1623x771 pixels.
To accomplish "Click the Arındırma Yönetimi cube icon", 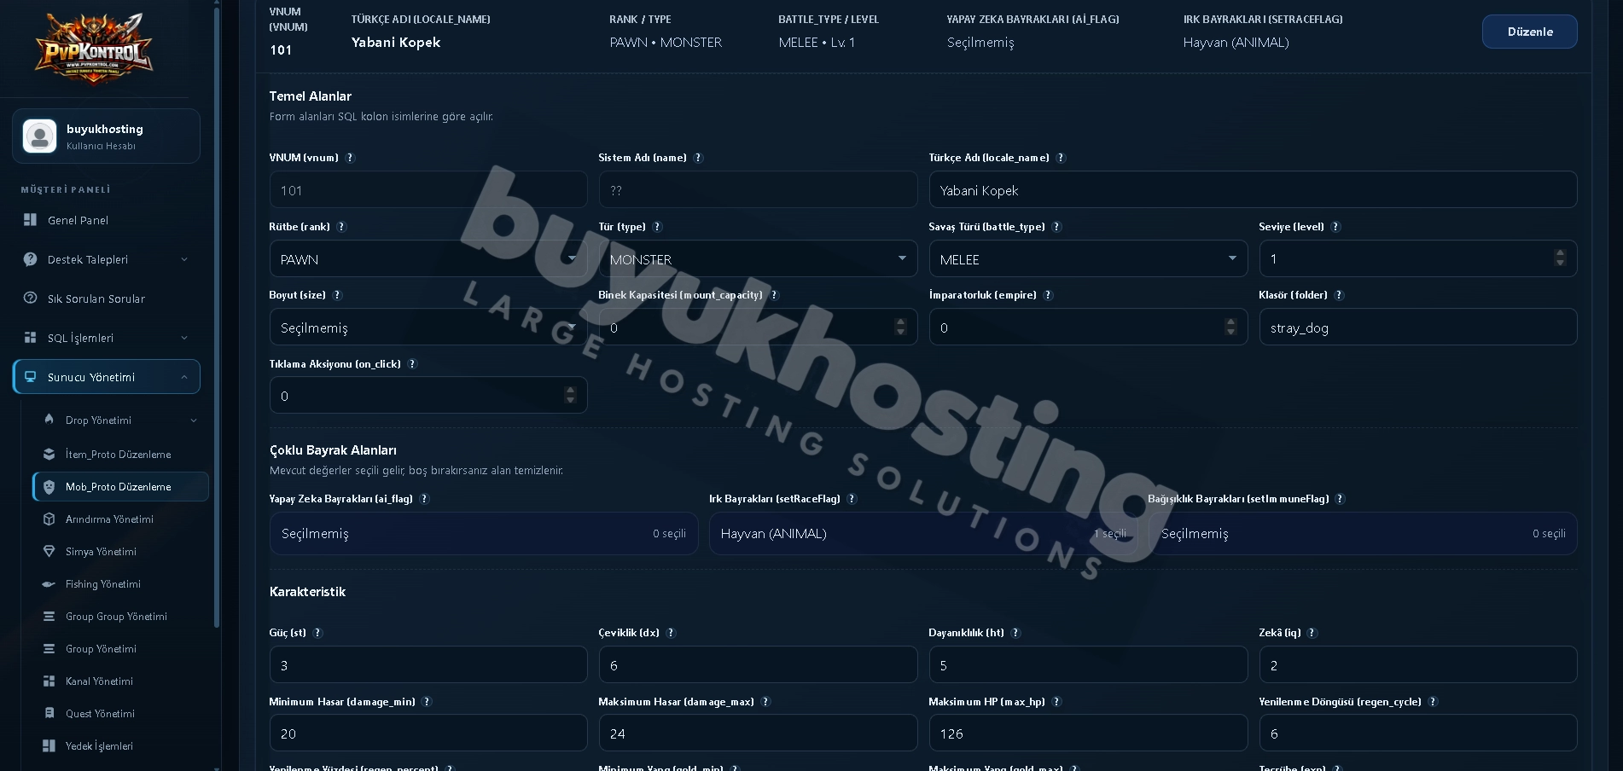I will pos(49,519).
